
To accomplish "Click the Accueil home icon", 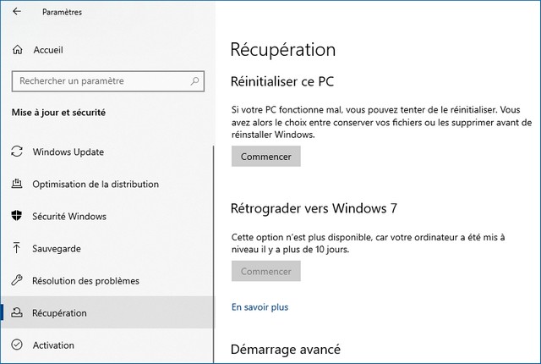I will (17, 51).
